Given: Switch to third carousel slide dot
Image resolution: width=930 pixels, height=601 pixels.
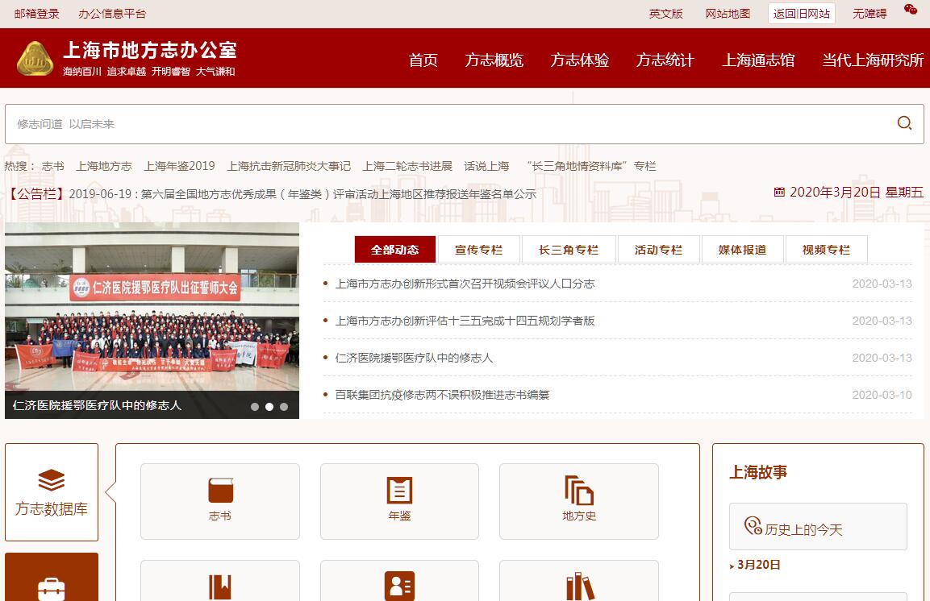Looking at the screenshot, I should 284,407.
